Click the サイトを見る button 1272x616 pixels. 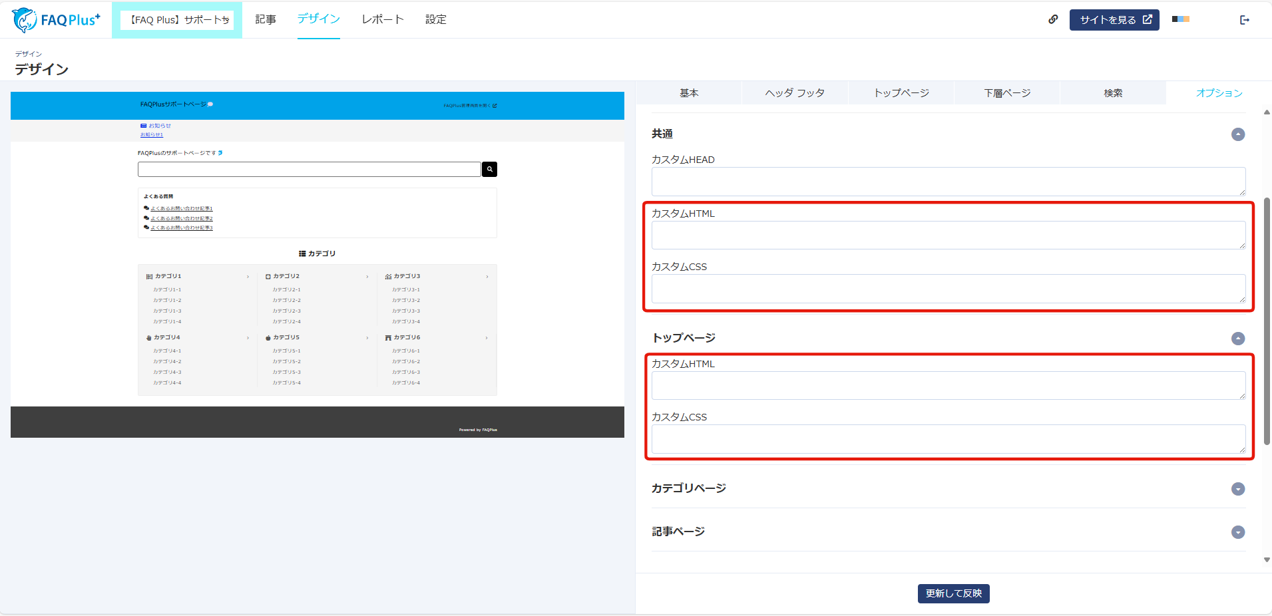pos(1114,20)
